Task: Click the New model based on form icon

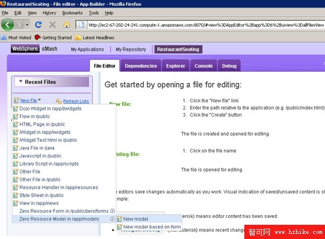Action: (x=119, y=226)
